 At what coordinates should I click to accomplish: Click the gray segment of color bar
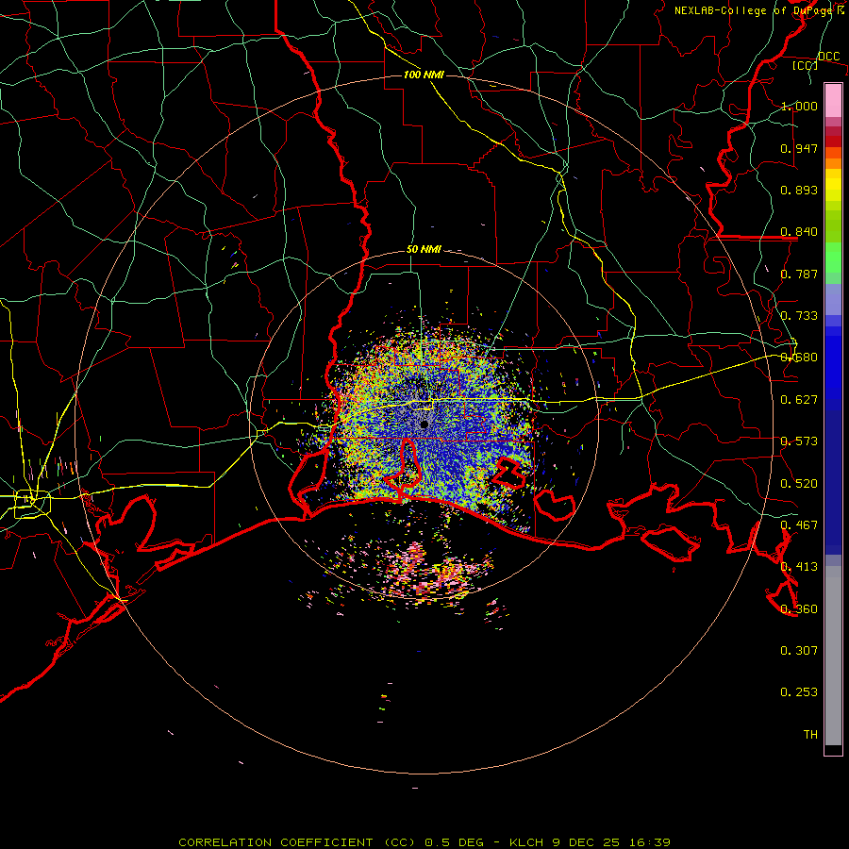coord(833,656)
